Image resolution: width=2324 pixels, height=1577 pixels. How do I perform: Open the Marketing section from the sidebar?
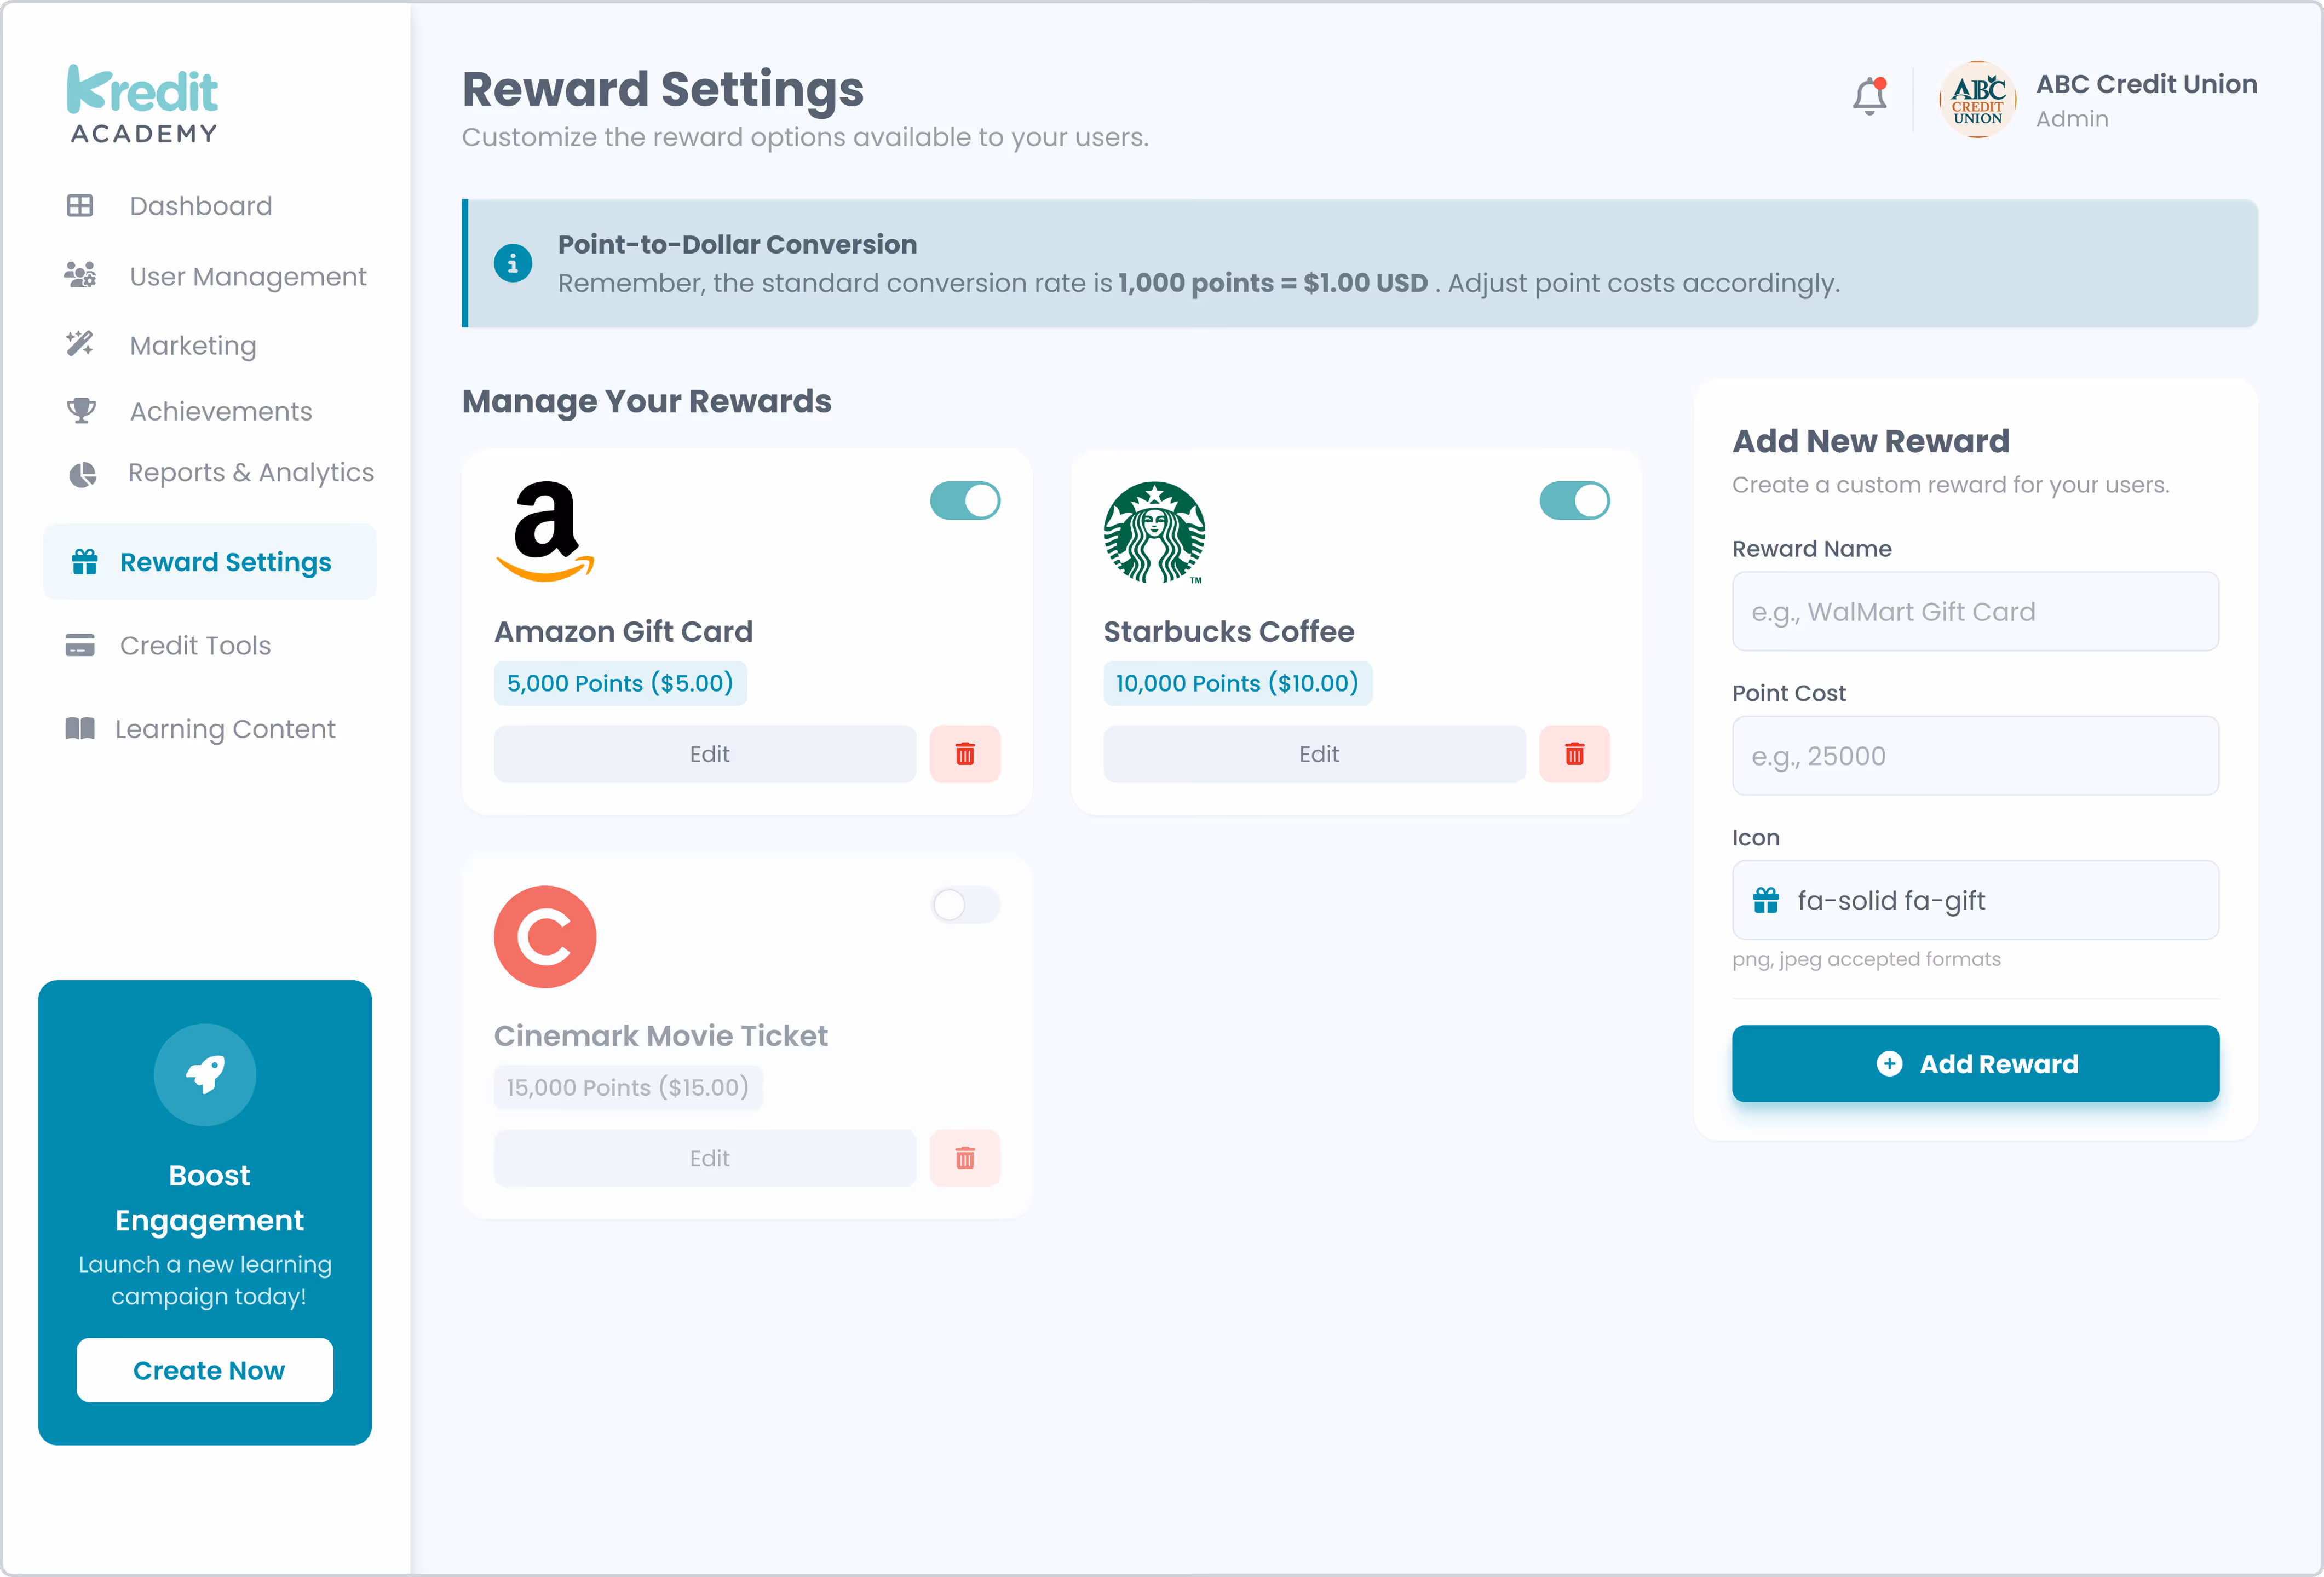[x=192, y=345]
